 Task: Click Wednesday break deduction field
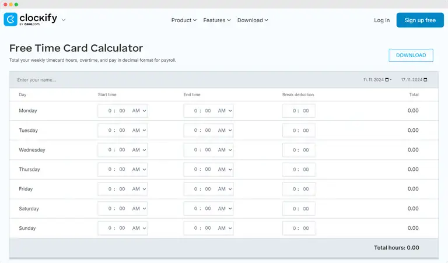(299, 150)
